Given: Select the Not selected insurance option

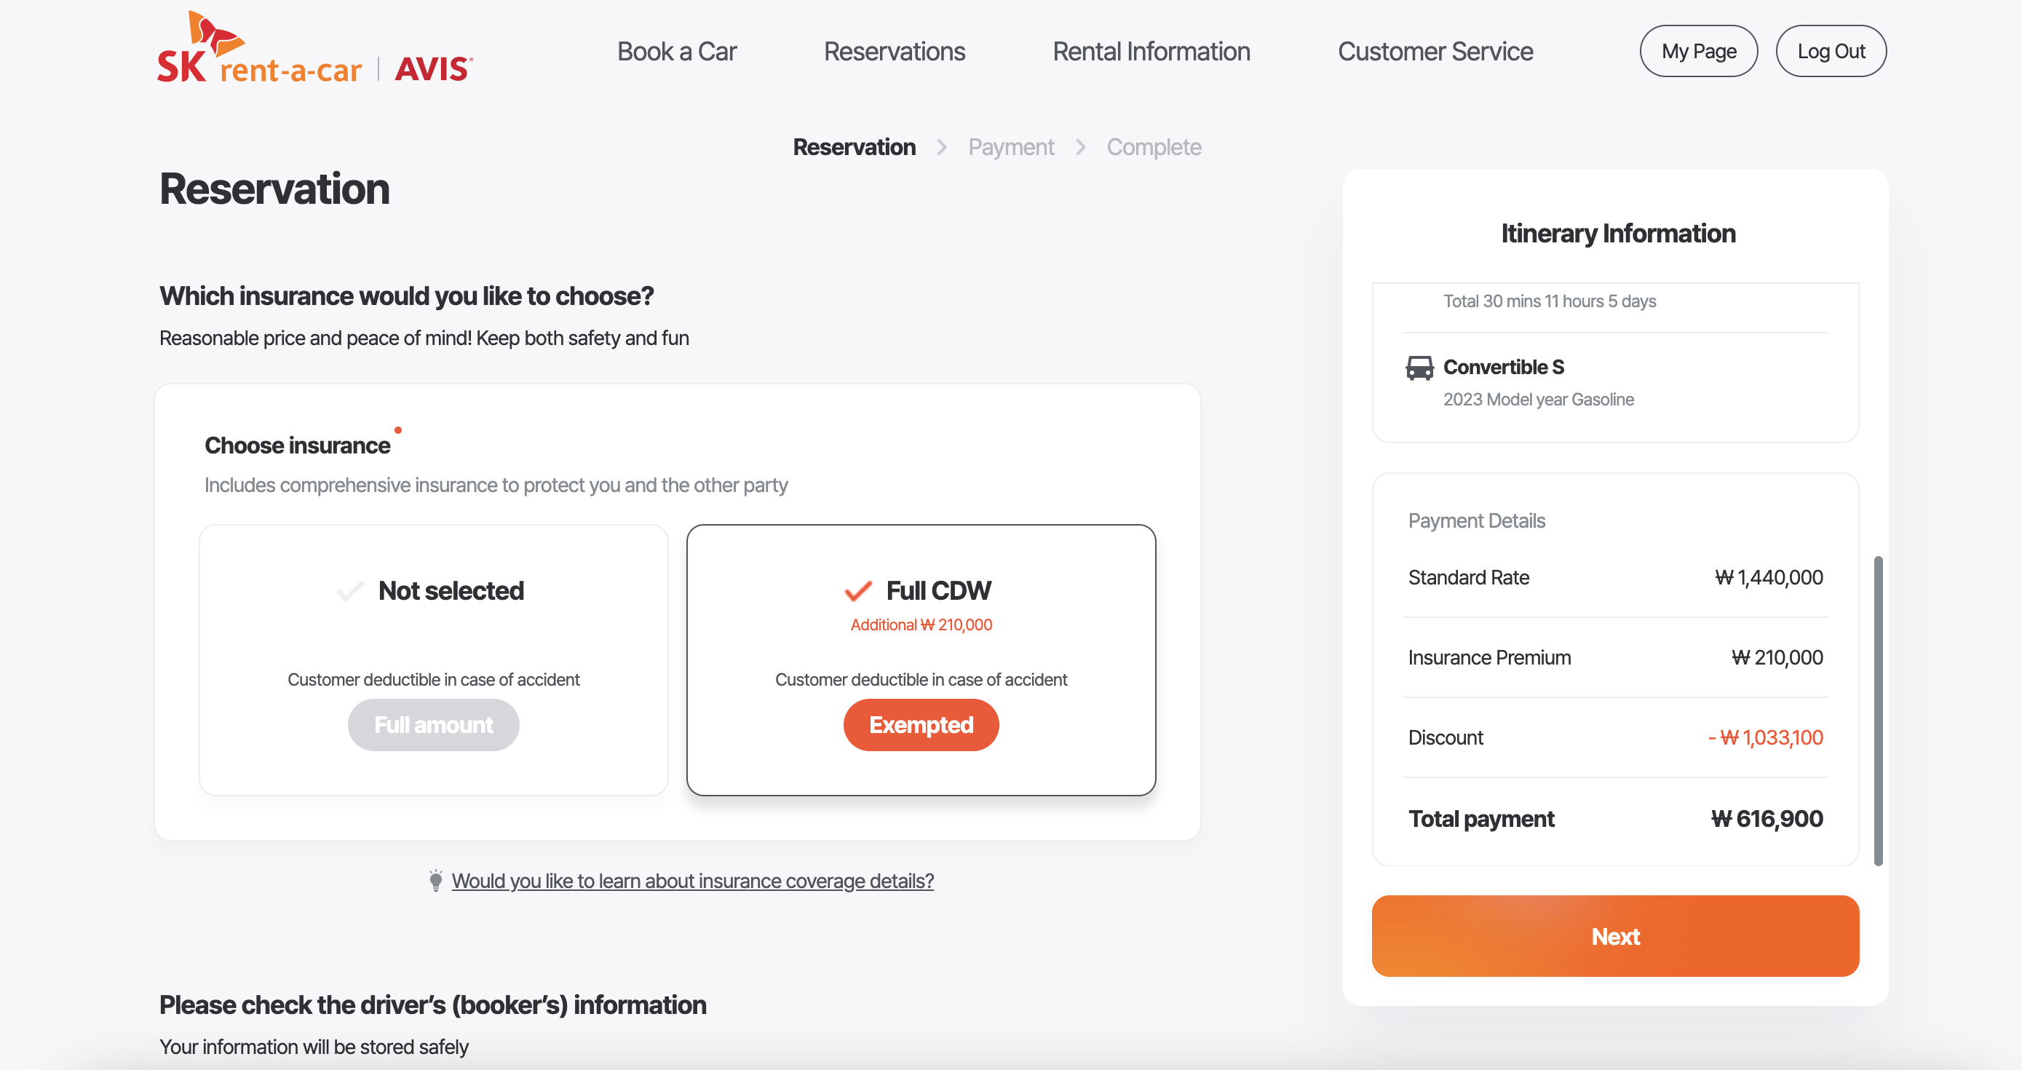Looking at the screenshot, I should click(433, 659).
